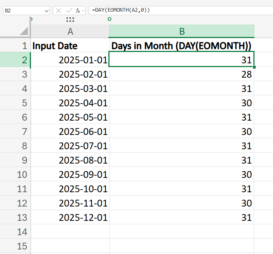Click the cell containing 2025-02-01
273x254 pixels.
[70, 74]
